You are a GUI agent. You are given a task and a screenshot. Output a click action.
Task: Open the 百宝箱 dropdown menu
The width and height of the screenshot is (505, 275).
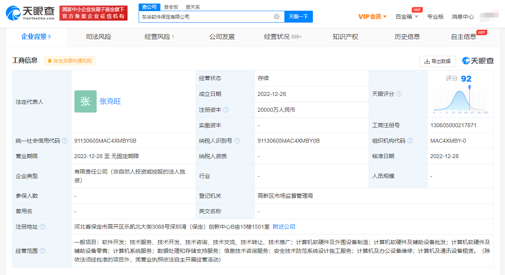click(407, 17)
